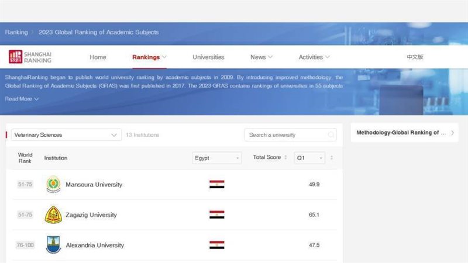Click the search magnifier icon
The height and width of the screenshot is (263, 468).
pyautogui.click(x=331, y=135)
